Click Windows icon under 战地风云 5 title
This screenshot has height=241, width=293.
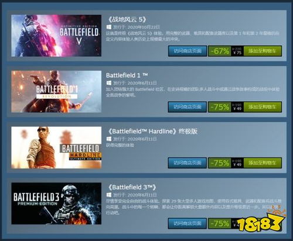click(109, 27)
